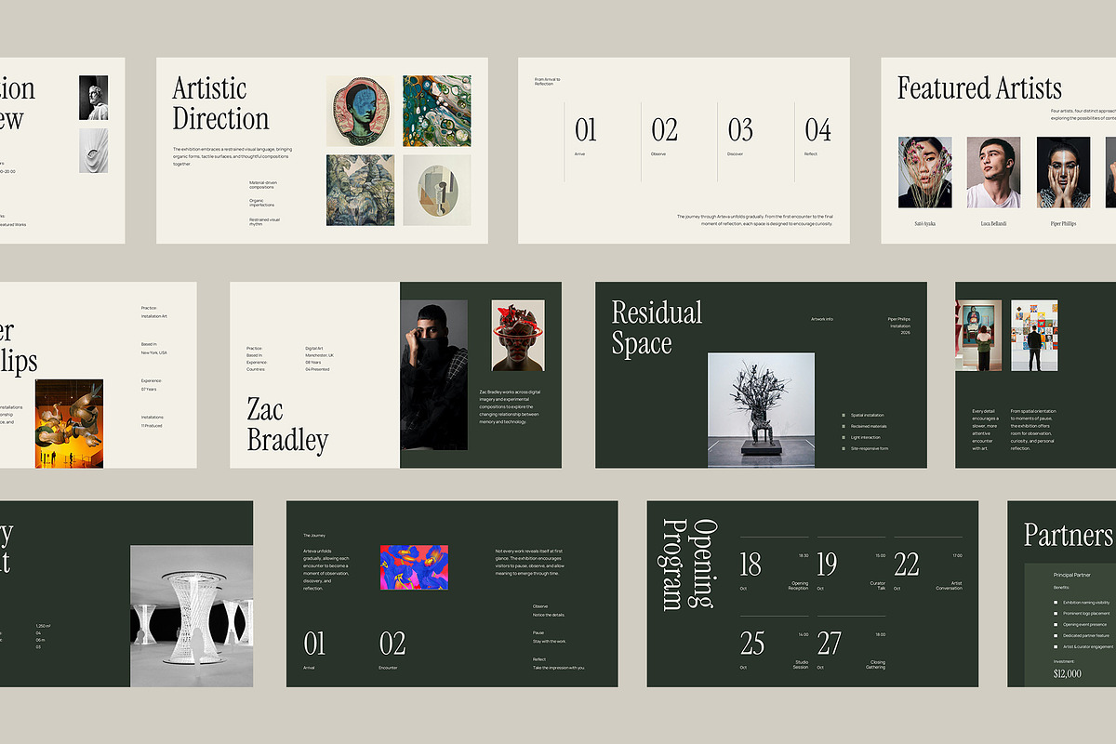The height and width of the screenshot is (744, 1116).
Task: Click the '$12,000' investment amount
Action: point(1067,673)
